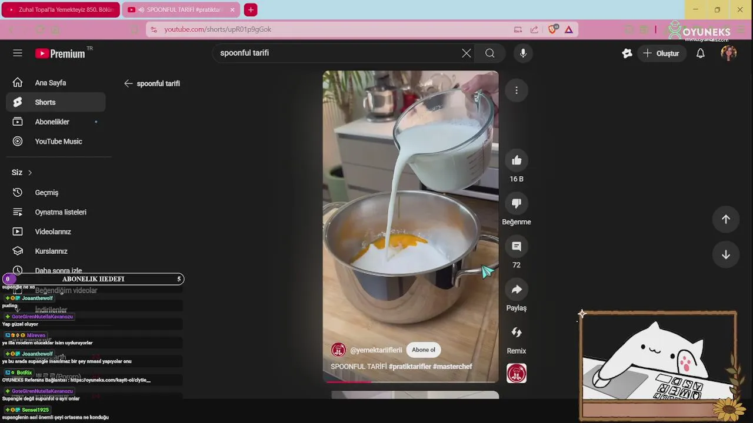Click the Beğenme dislike button
The width and height of the screenshot is (753, 423).
click(x=517, y=203)
